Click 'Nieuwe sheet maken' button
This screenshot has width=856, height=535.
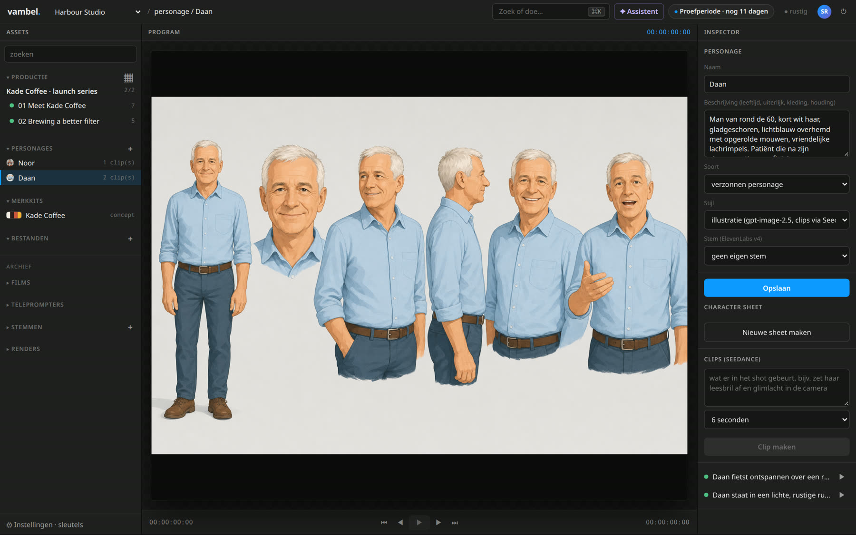(x=777, y=333)
